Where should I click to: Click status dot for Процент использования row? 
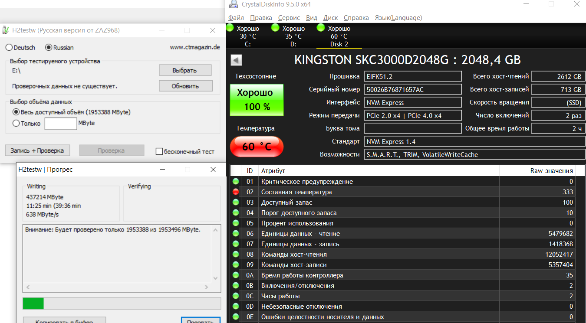(x=236, y=223)
